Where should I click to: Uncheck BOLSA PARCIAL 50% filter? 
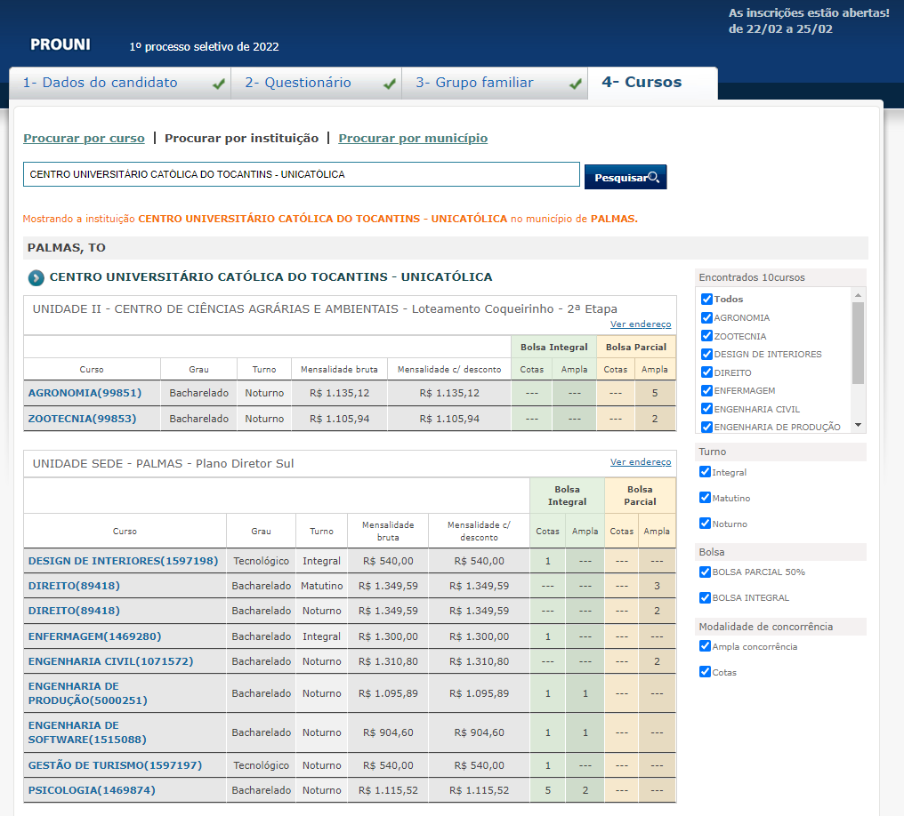tap(705, 572)
